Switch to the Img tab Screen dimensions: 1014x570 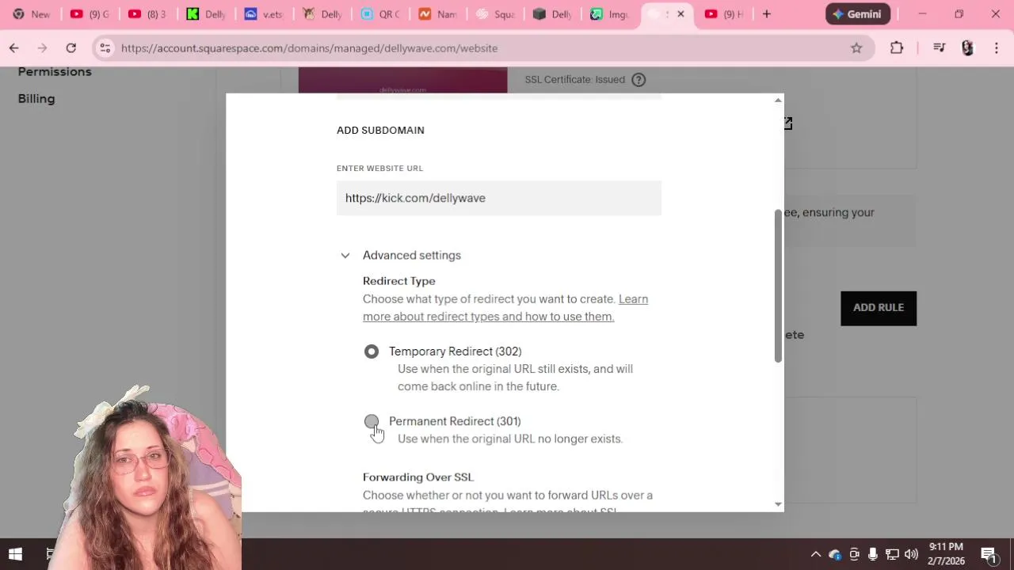[x=609, y=14]
